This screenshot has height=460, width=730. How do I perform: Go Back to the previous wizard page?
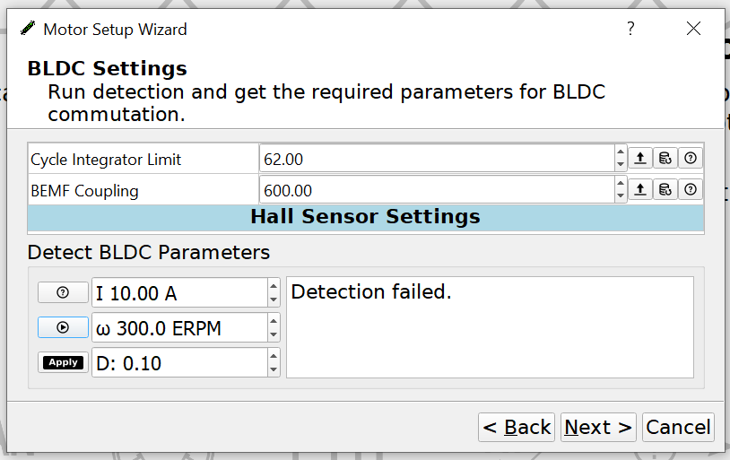[517, 428]
